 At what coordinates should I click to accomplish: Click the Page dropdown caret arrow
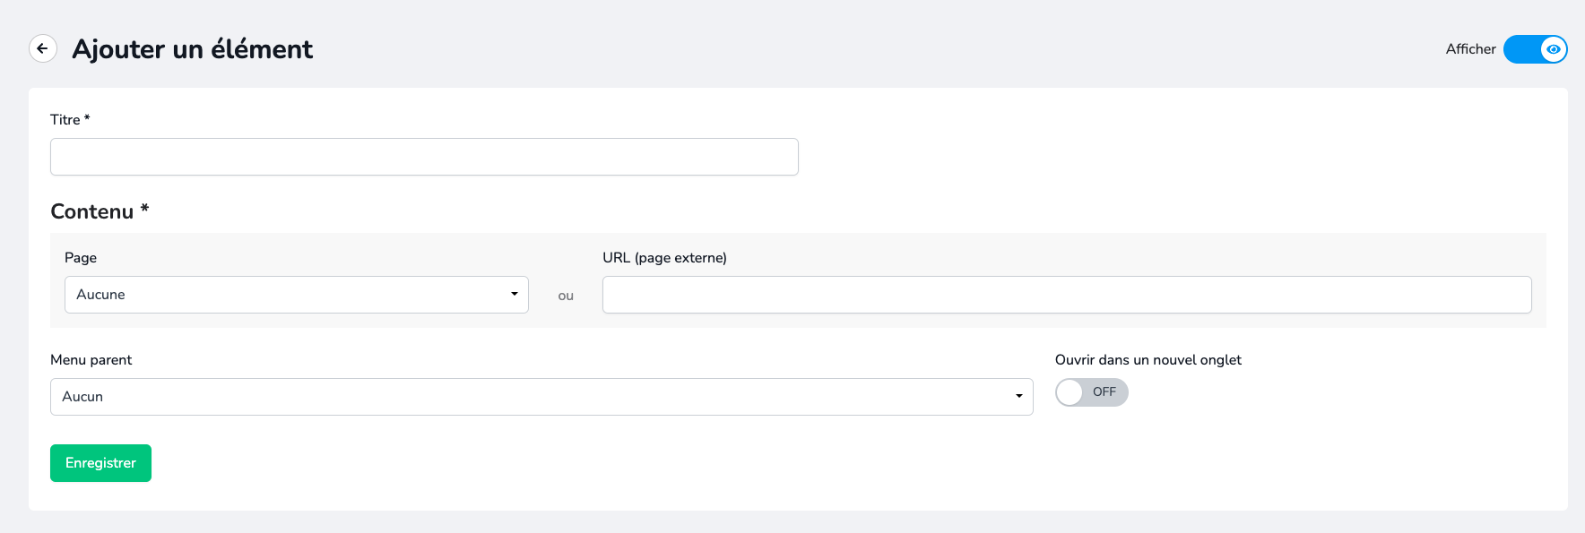coord(515,294)
